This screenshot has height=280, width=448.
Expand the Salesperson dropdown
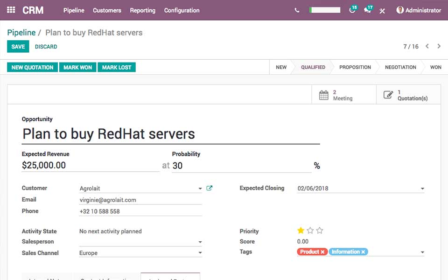(x=200, y=242)
